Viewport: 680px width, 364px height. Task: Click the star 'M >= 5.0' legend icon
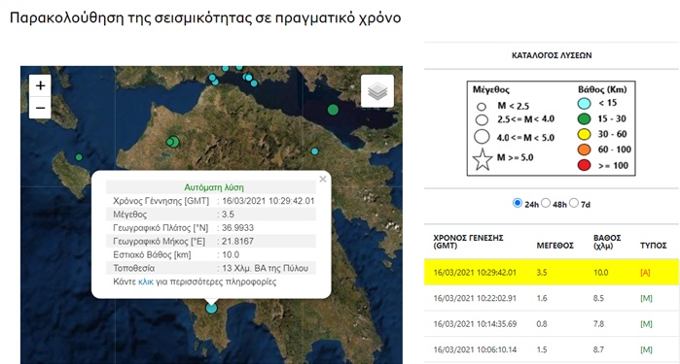(483, 159)
